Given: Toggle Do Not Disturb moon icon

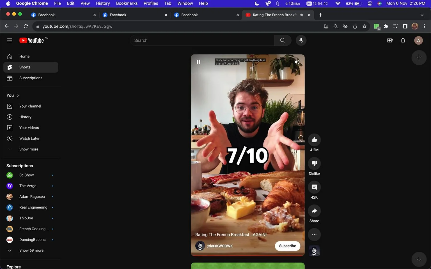Looking at the screenshot, I should tap(257, 3).
